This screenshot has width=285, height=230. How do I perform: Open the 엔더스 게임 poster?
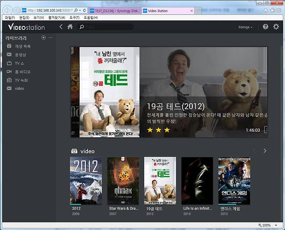[x=234, y=181]
